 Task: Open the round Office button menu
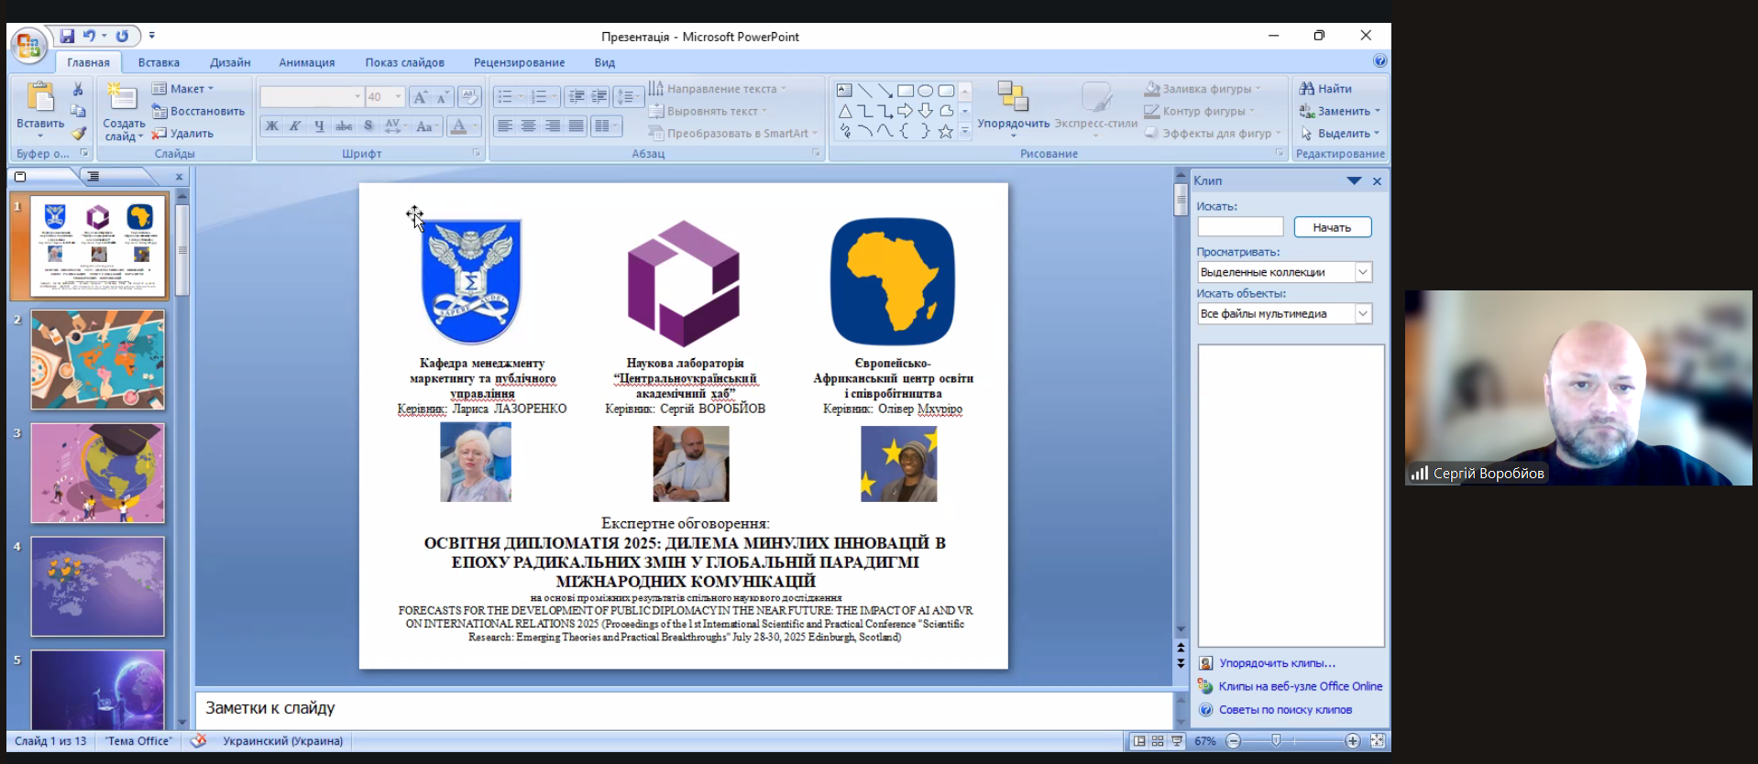click(28, 44)
